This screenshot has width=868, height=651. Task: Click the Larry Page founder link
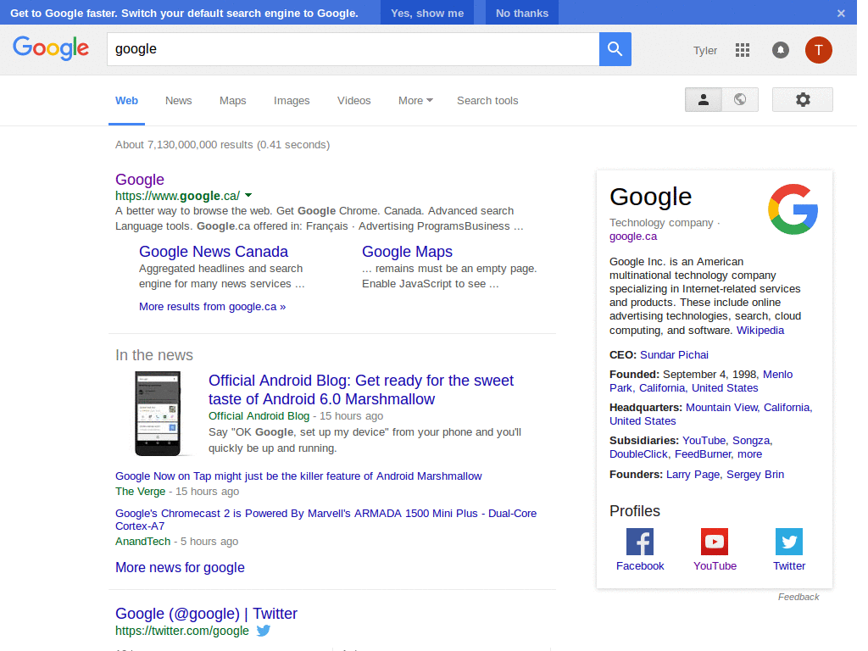coord(693,475)
